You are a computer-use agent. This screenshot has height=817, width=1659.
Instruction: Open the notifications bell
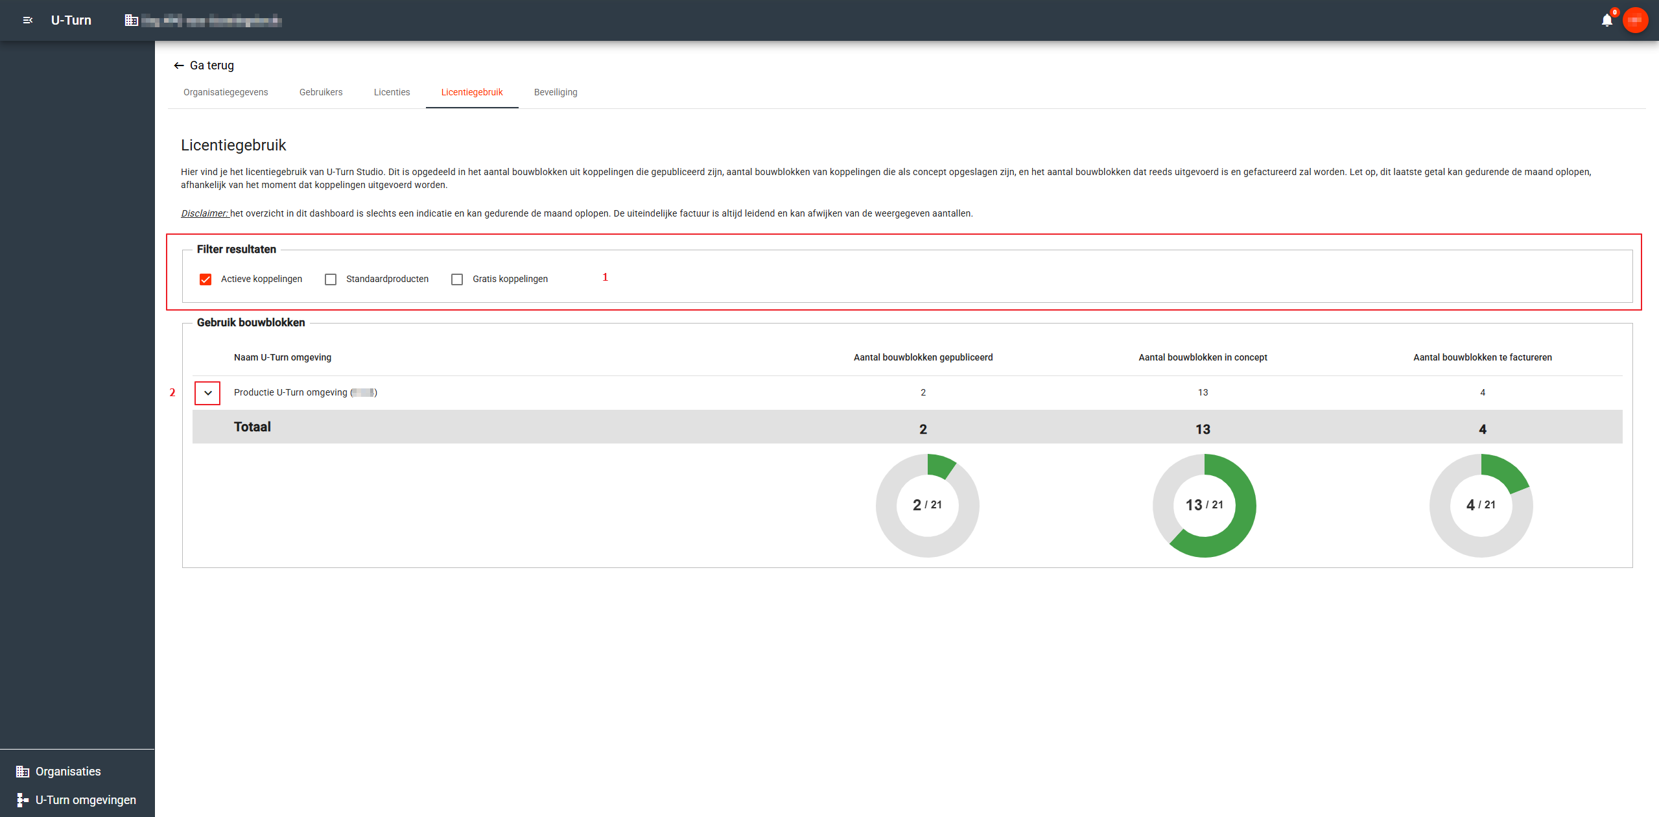(x=1606, y=20)
